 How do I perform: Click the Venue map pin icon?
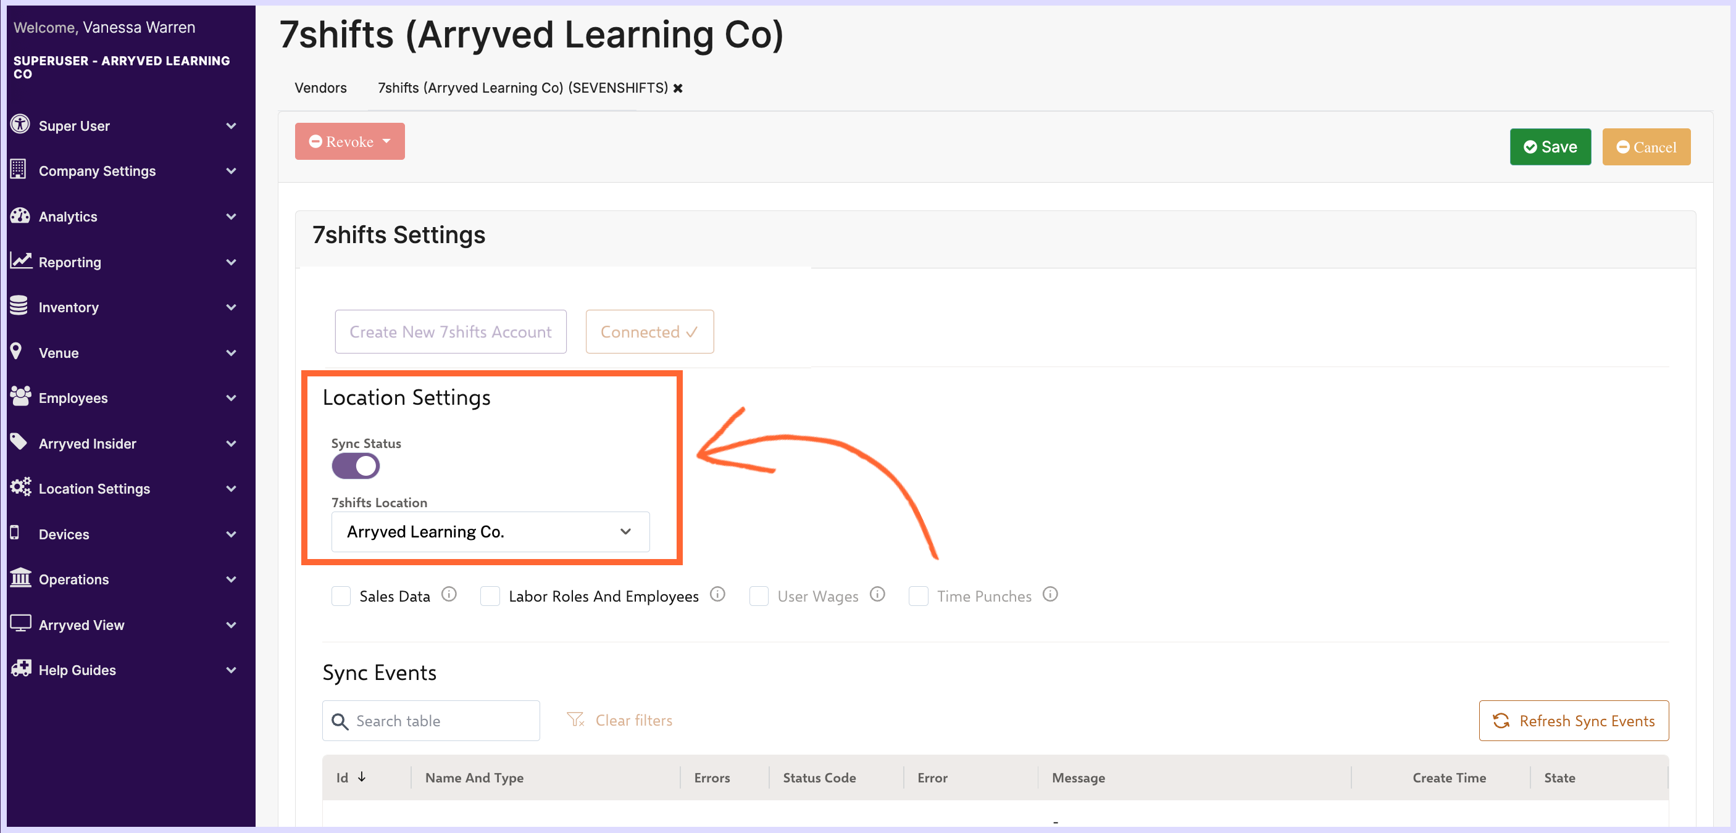[16, 352]
